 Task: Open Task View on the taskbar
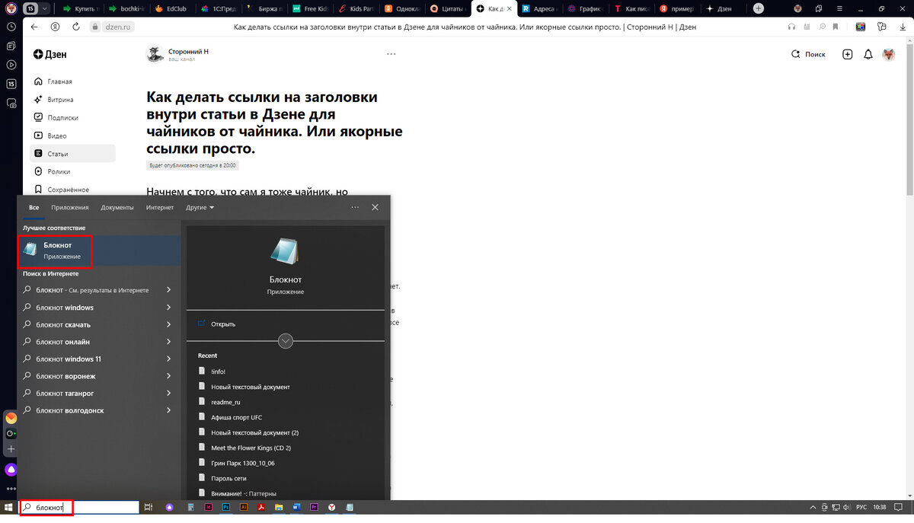click(x=149, y=507)
